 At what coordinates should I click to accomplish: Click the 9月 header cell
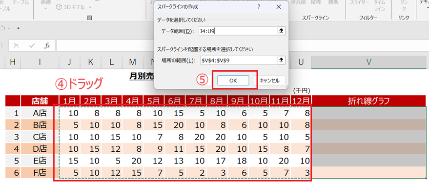238,101
